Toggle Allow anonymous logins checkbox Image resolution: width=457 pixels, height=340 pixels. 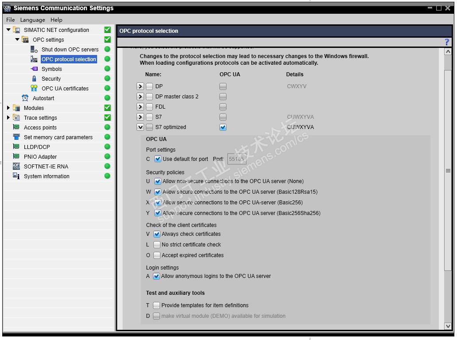156,276
